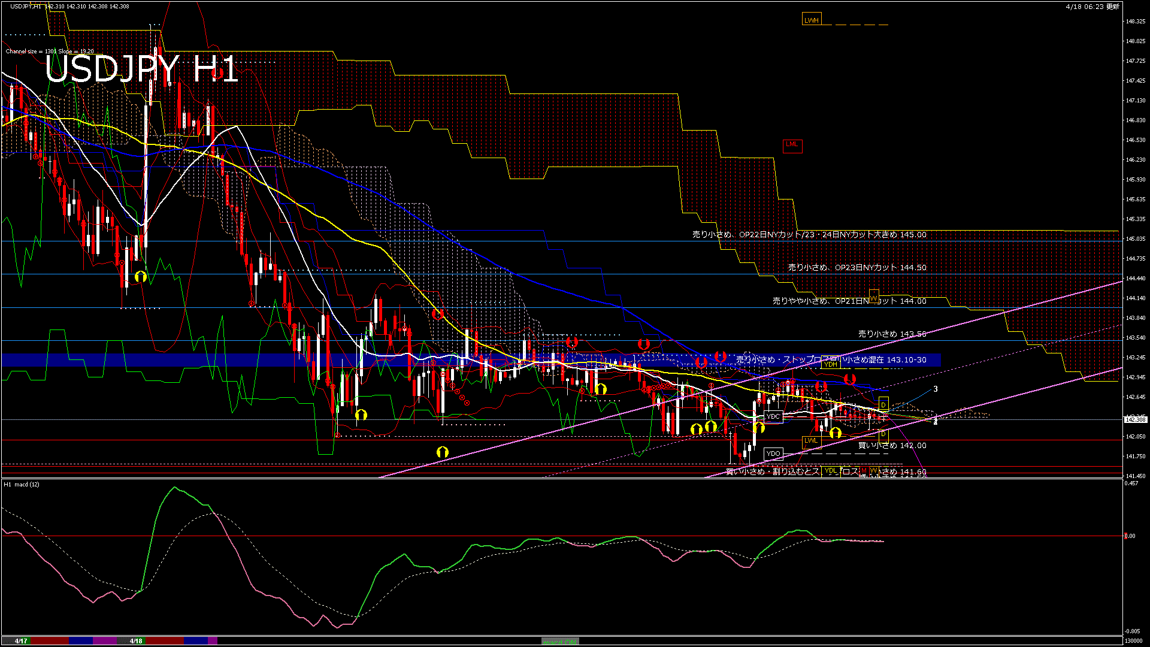Click the 4/17 date session marker
Viewport: 1150px width, 647px height.
click(21, 641)
